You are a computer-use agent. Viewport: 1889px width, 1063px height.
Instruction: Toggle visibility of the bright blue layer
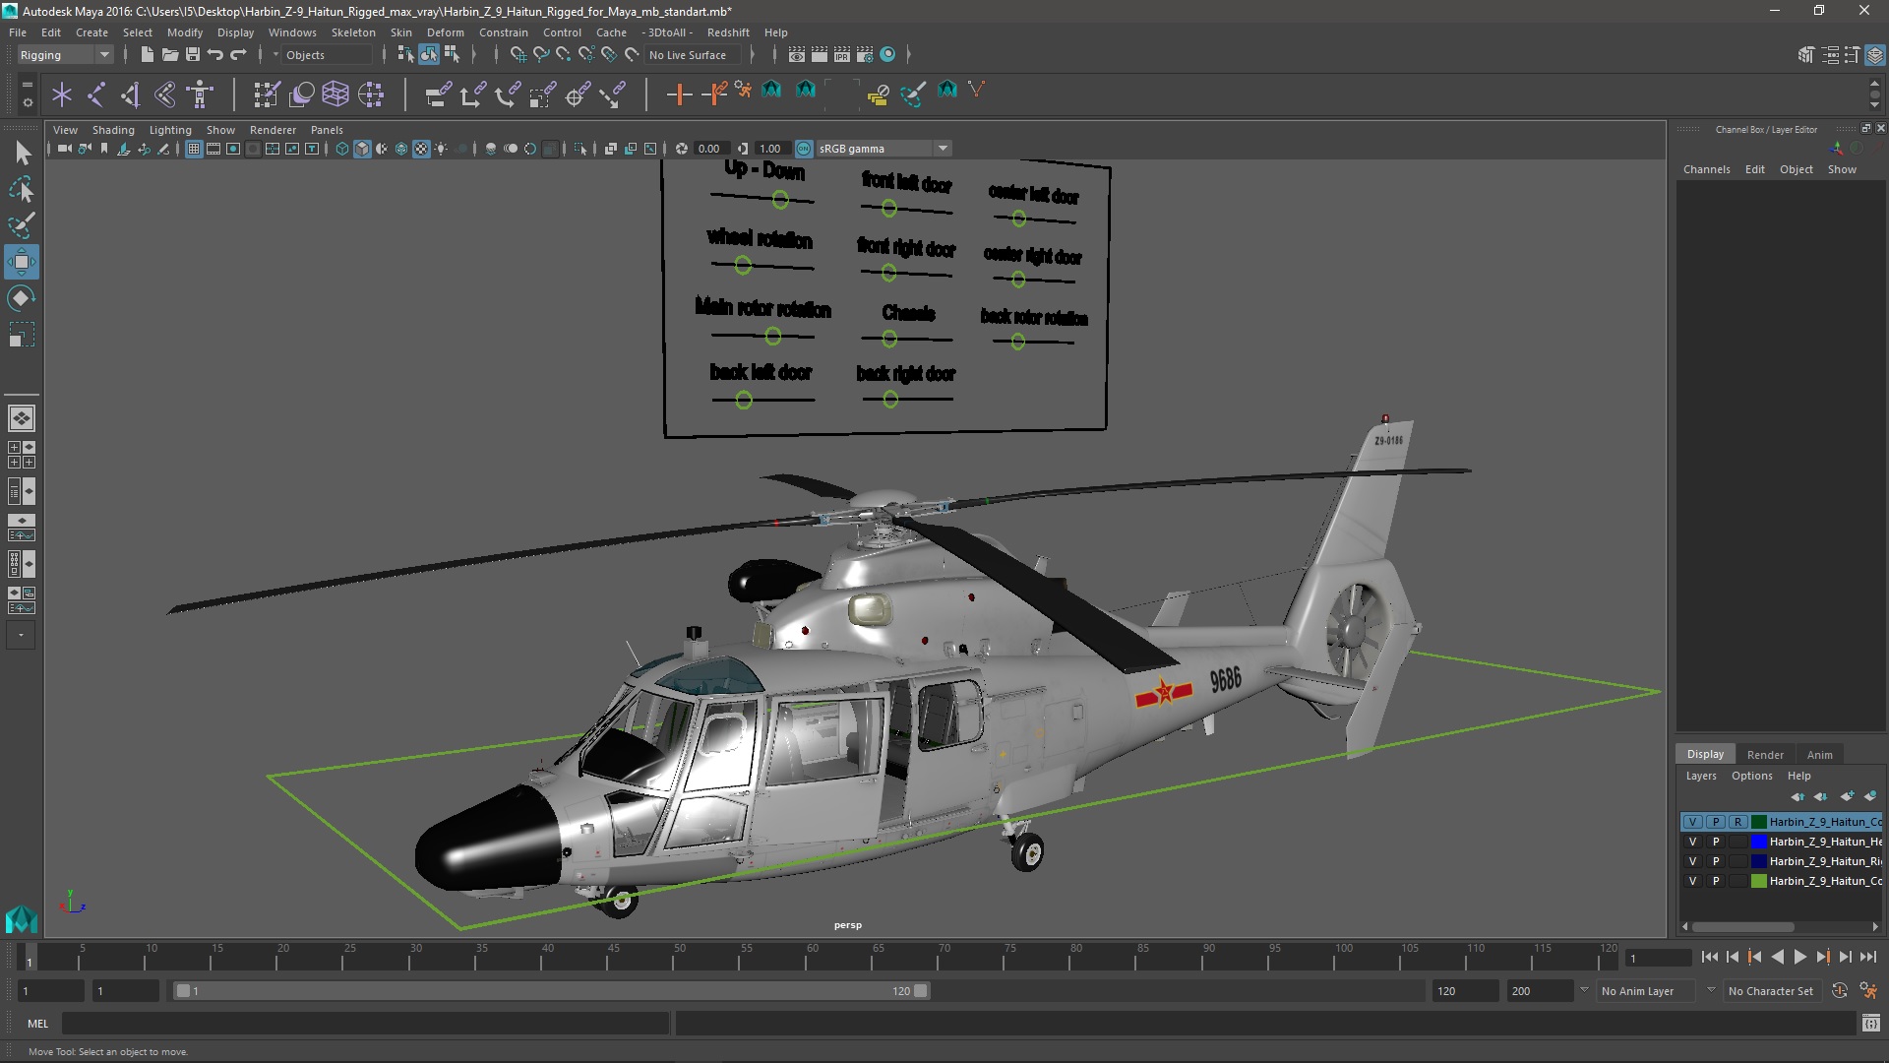click(1692, 842)
